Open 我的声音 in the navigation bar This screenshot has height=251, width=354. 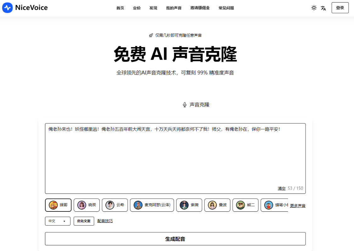tap(174, 8)
